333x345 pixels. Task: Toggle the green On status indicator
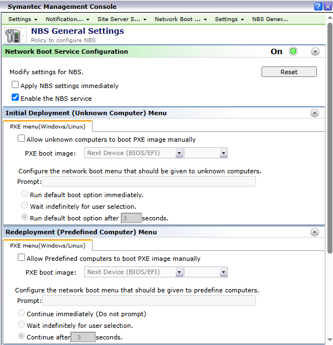coord(293,52)
